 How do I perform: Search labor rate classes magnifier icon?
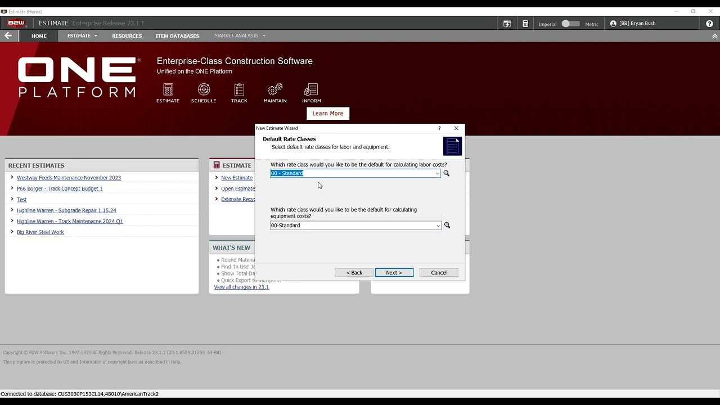[x=447, y=173]
